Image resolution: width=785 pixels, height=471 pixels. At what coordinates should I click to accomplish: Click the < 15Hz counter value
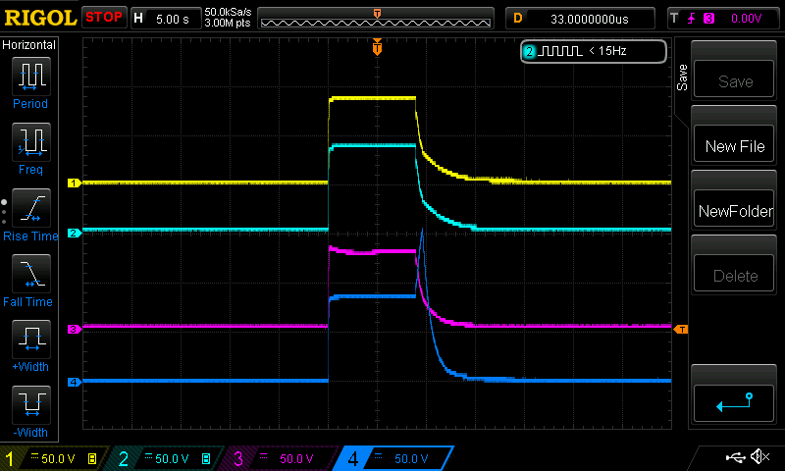tap(607, 51)
